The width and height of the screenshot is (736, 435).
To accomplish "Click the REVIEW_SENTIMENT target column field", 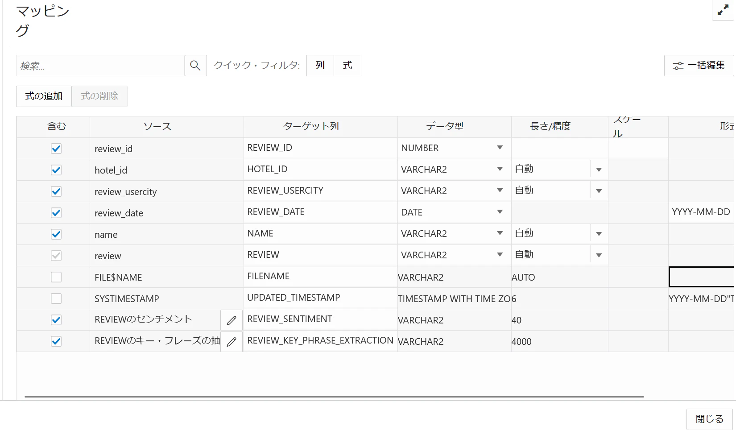I will coord(320,319).
